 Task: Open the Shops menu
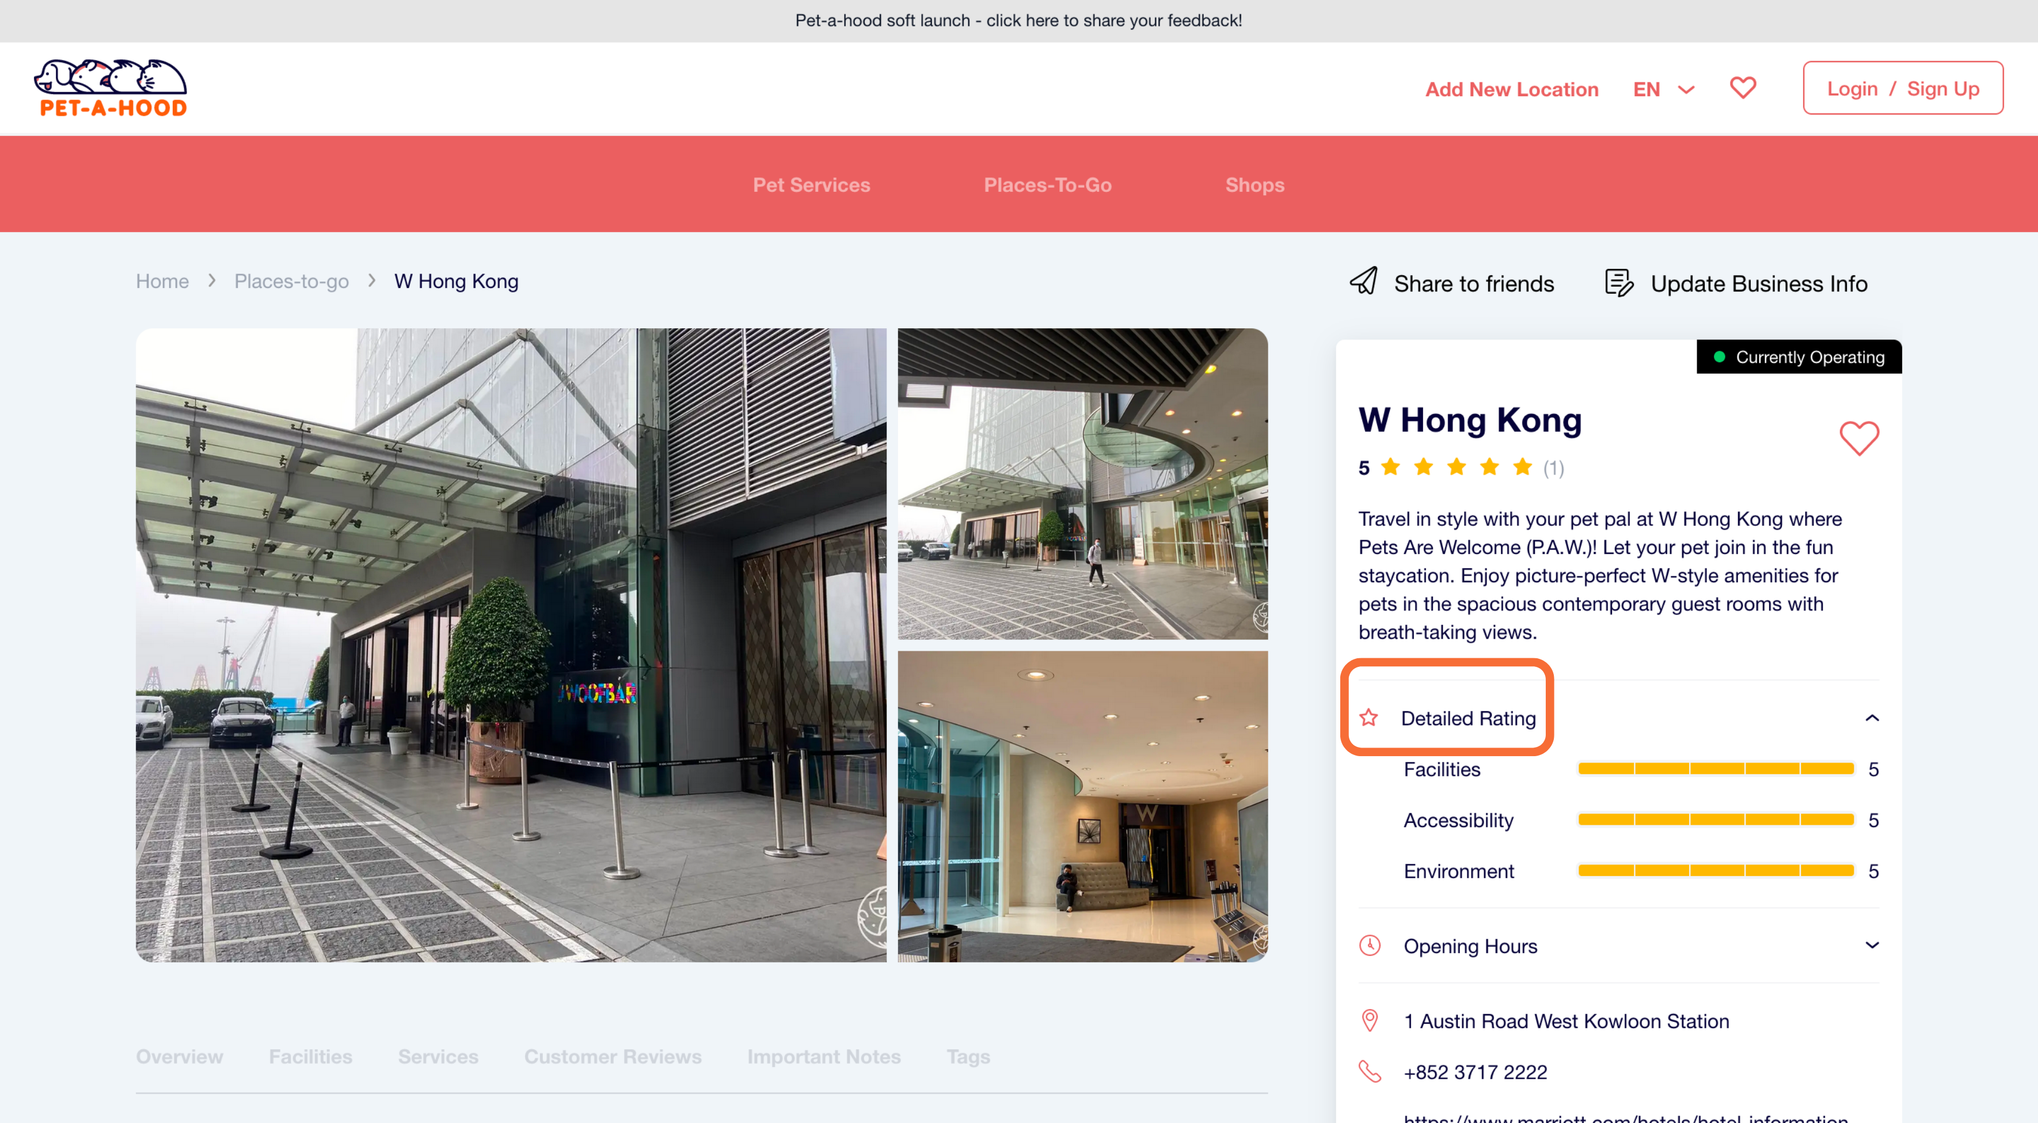(1254, 184)
